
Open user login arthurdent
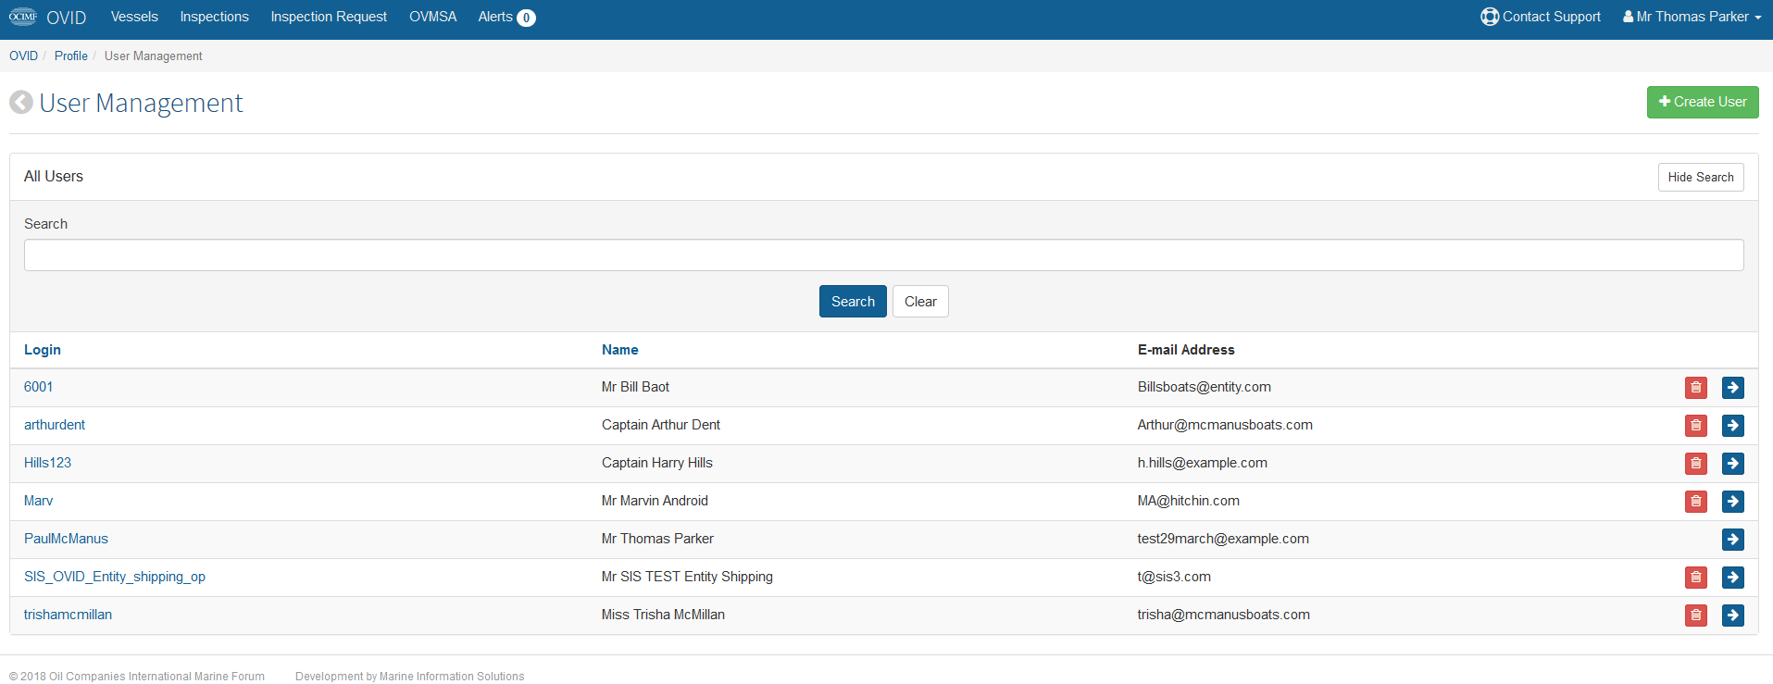[55, 425]
